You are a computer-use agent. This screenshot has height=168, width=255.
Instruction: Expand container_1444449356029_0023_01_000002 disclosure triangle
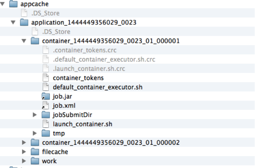(24, 142)
